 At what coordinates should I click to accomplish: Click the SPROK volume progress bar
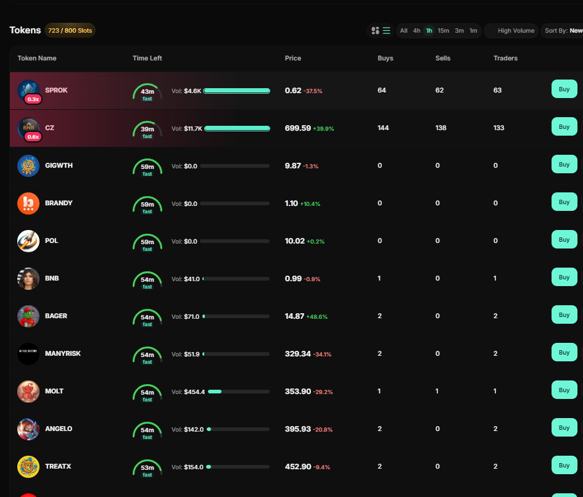(x=237, y=91)
